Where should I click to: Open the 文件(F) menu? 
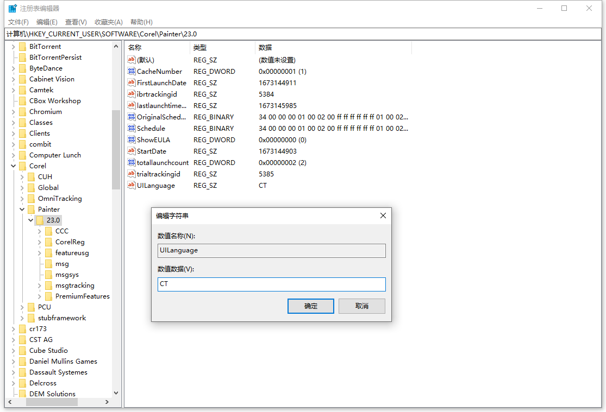point(18,22)
